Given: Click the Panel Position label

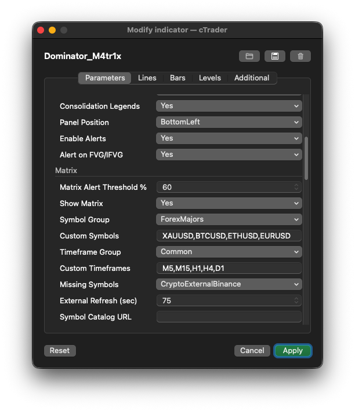Looking at the screenshot, I should tap(84, 122).
